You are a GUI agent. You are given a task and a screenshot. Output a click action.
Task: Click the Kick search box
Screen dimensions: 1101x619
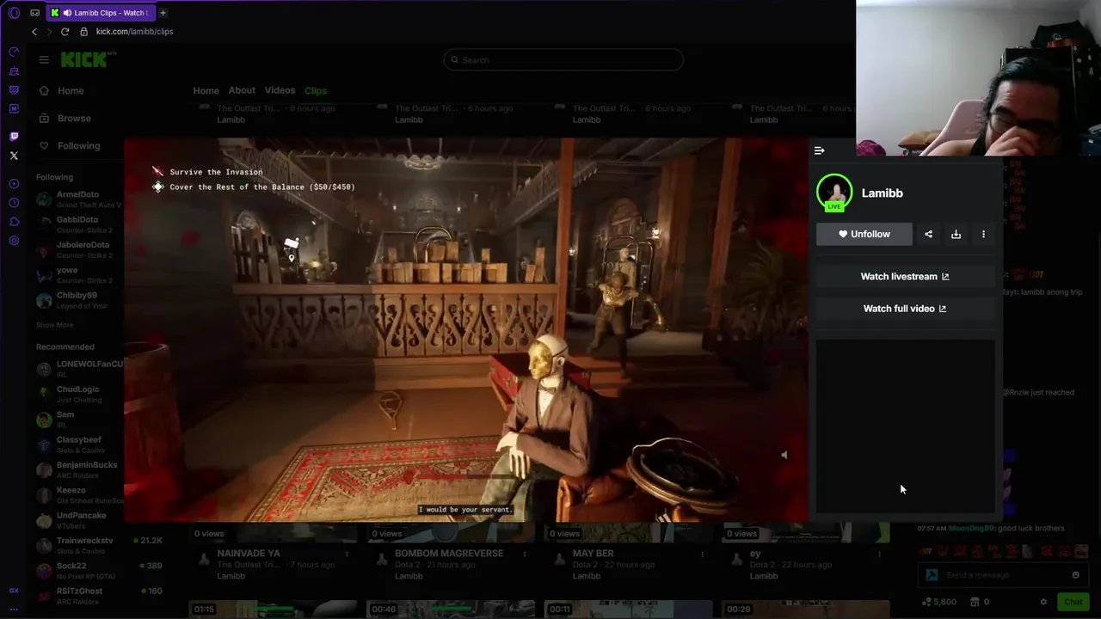(x=563, y=59)
